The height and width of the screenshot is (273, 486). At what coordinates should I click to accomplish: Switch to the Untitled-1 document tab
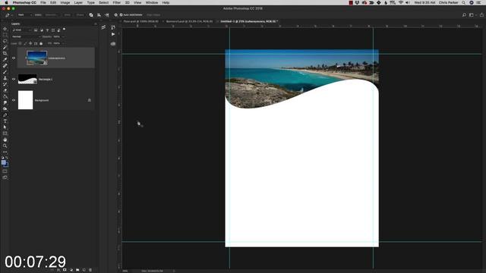tap(249, 21)
